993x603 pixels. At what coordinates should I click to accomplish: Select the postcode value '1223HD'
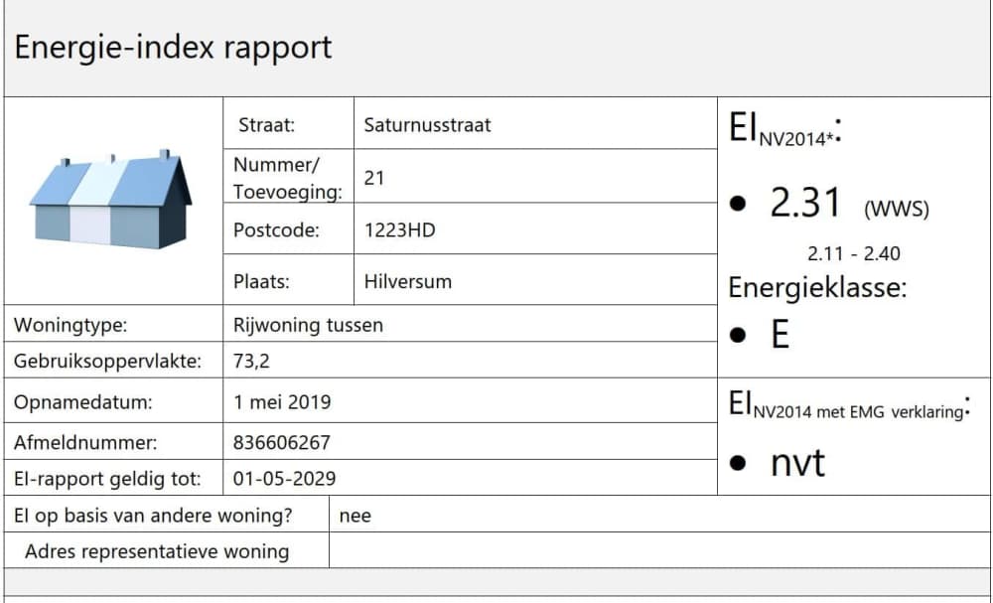399,229
